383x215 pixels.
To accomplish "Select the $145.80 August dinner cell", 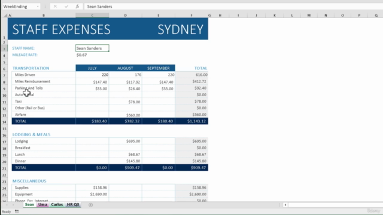I will pyautogui.click(x=125, y=161).
